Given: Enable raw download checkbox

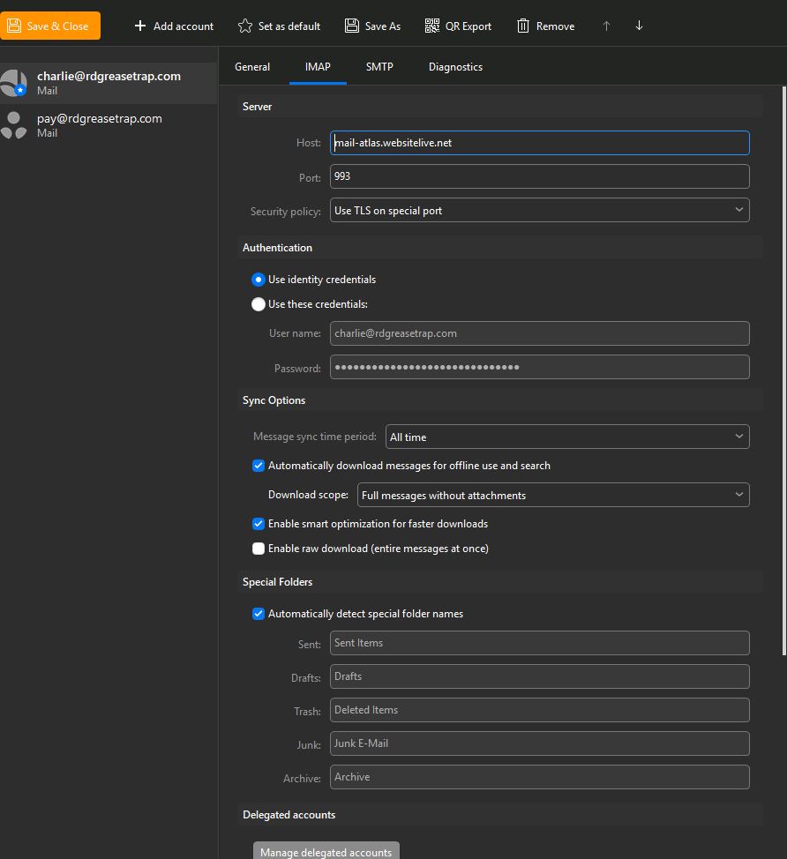Looking at the screenshot, I should (x=259, y=549).
